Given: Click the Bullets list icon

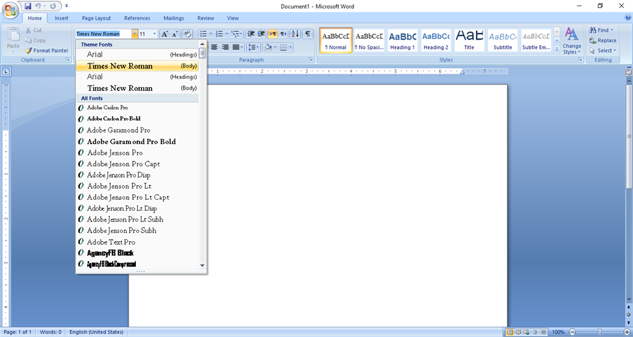Looking at the screenshot, I should [203, 34].
